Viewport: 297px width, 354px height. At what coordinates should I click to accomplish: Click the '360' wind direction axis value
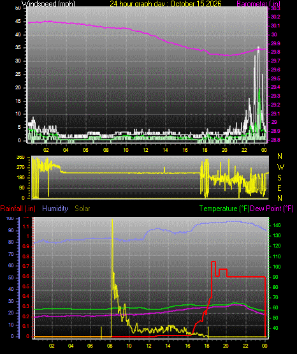pyautogui.click(x=20, y=158)
